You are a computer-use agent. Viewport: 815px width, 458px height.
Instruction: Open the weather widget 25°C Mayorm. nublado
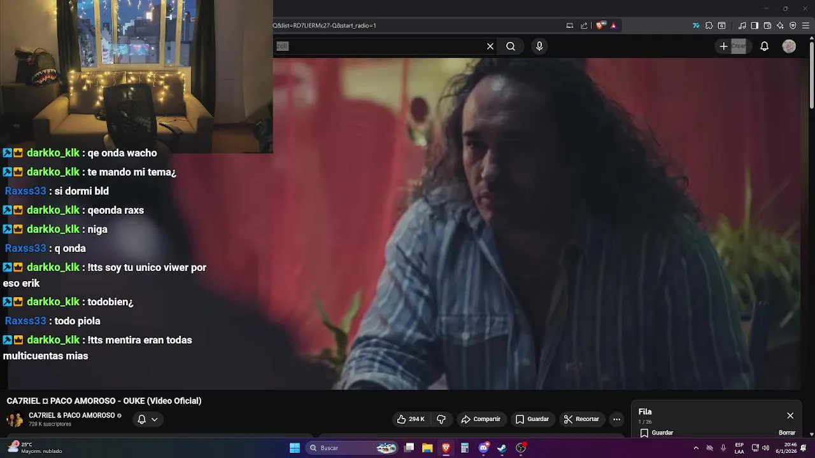click(35, 448)
